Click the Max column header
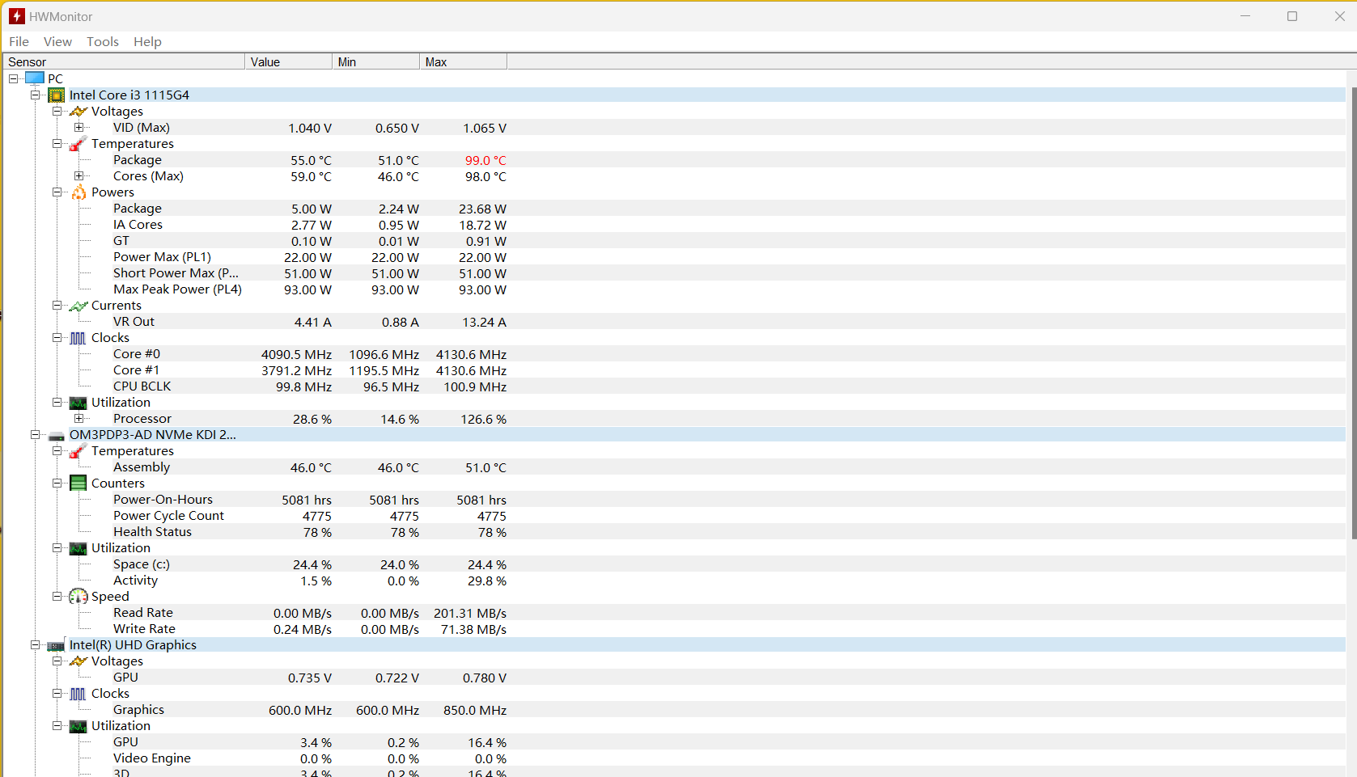Image resolution: width=1357 pixels, height=777 pixels. pyautogui.click(x=464, y=62)
